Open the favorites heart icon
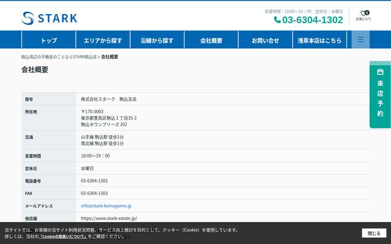 [x=364, y=13]
